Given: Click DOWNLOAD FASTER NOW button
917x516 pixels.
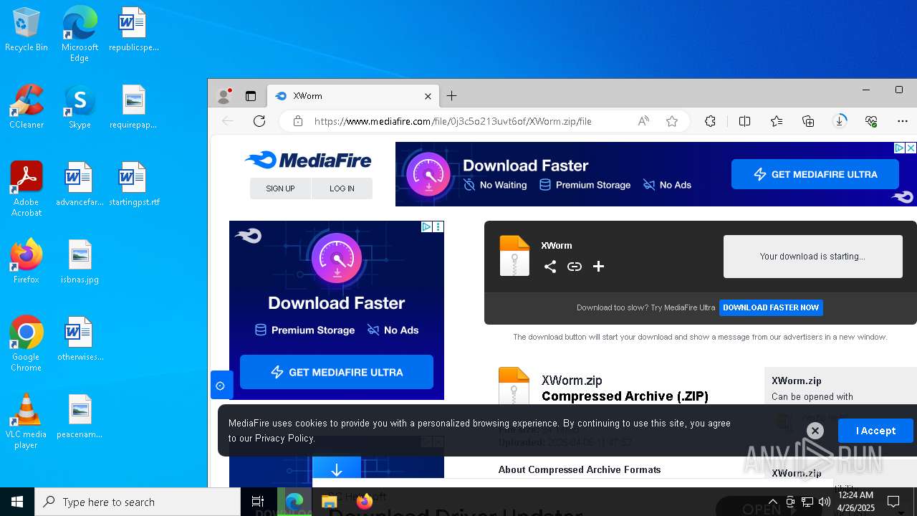Looking at the screenshot, I should 771,307.
